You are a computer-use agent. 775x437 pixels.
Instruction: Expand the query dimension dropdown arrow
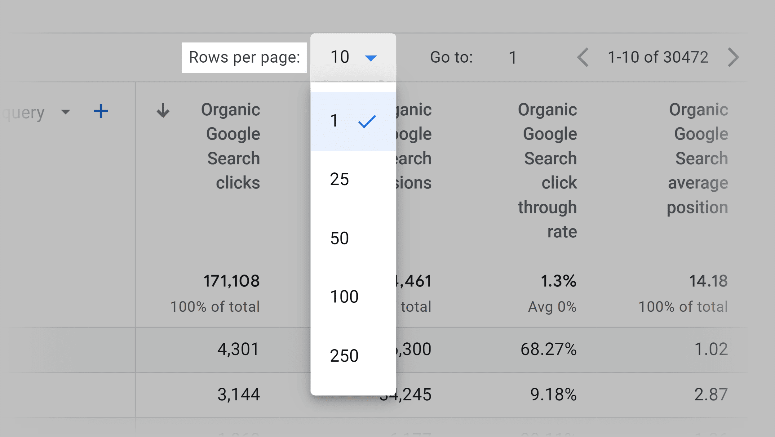click(65, 112)
